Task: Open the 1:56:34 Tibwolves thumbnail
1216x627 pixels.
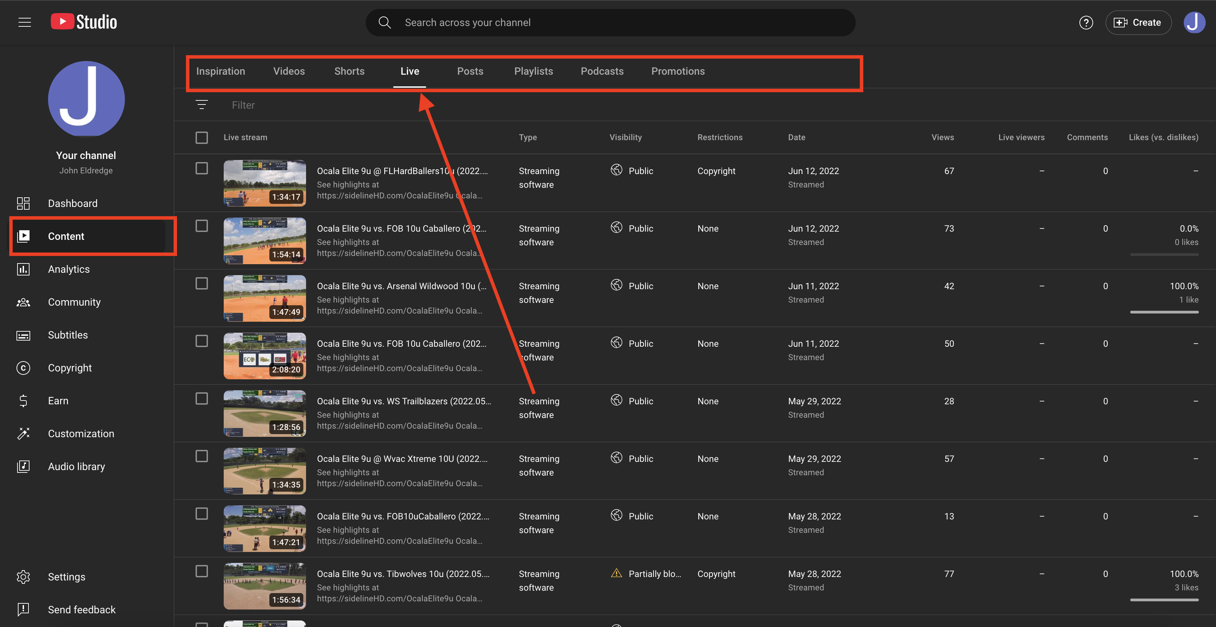Action: coord(264,586)
